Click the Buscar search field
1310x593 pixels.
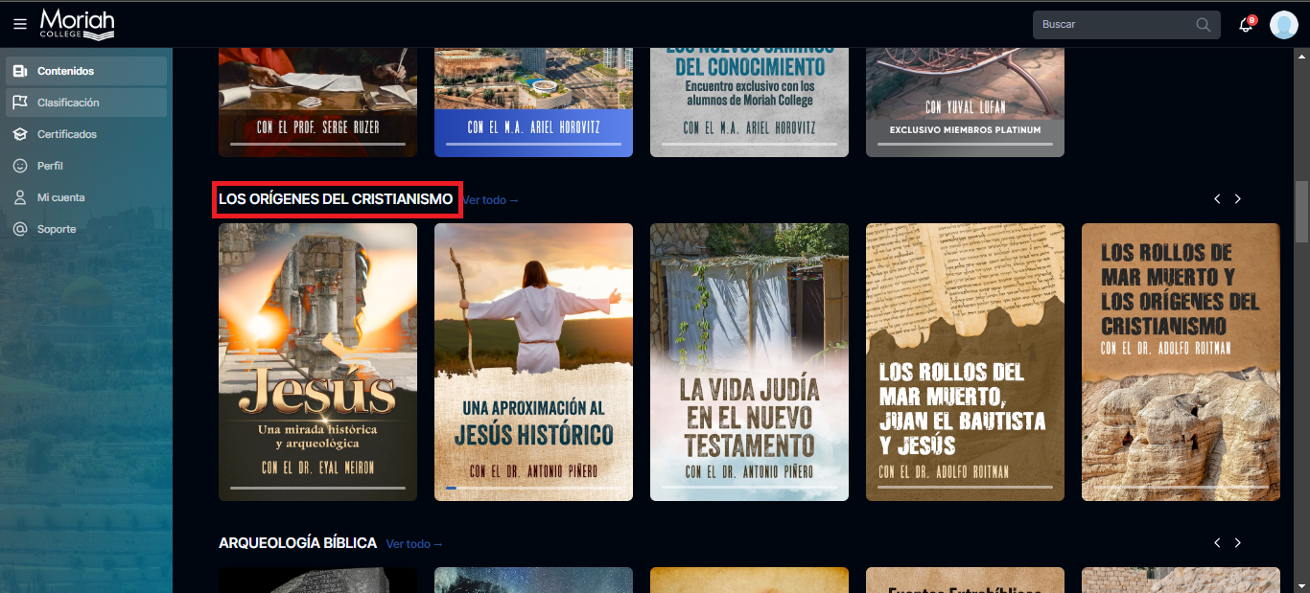[x=1112, y=25]
